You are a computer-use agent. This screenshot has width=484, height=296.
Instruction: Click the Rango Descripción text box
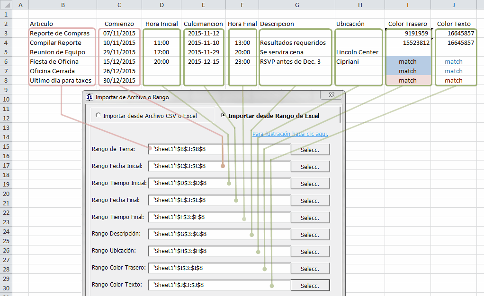pyautogui.click(x=219, y=234)
